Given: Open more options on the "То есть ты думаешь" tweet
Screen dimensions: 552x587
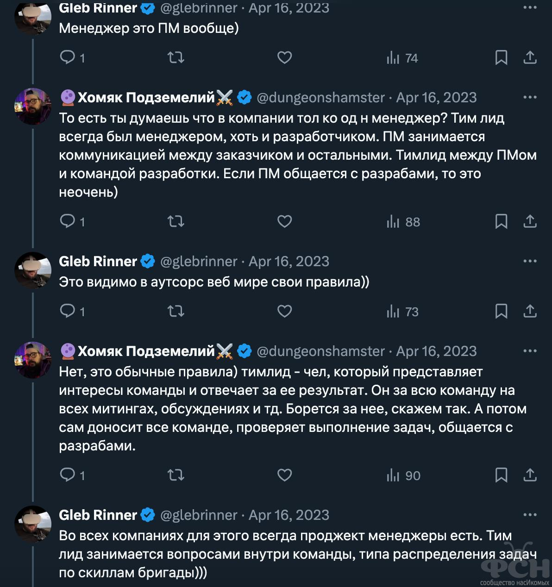Looking at the screenshot, I should [x=530, y=97].
